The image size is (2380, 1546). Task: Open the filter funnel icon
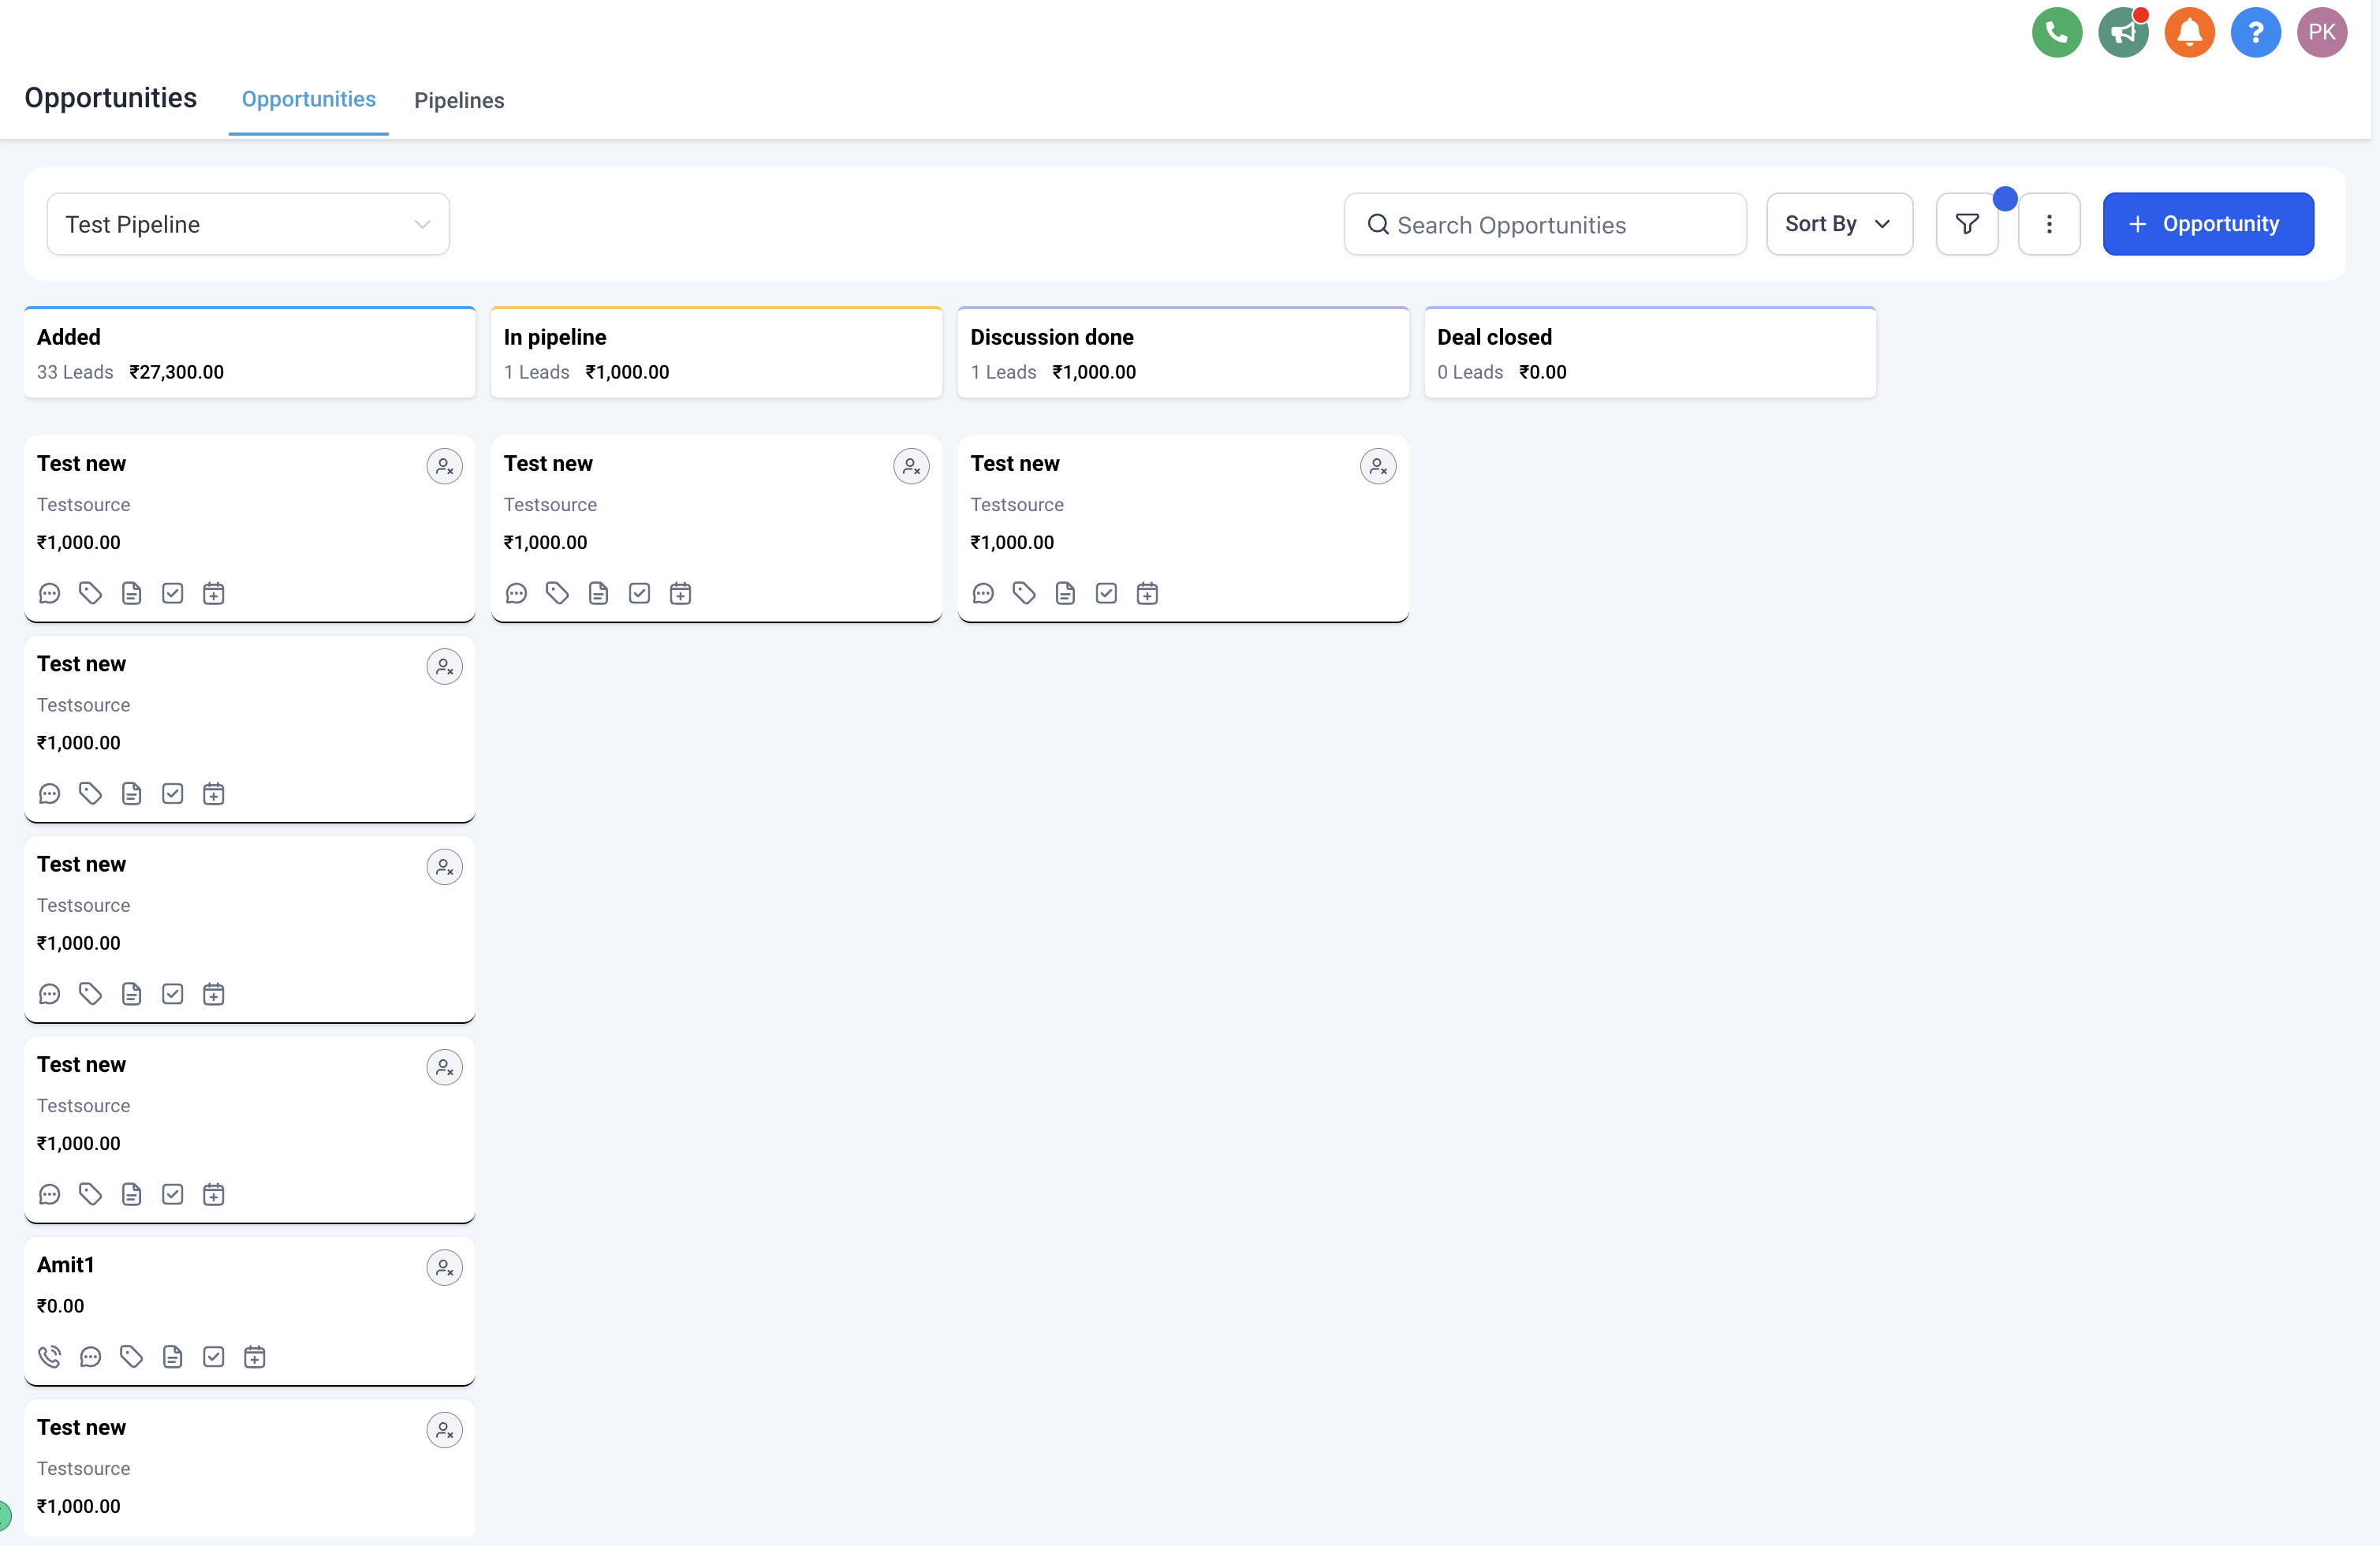[x=1966, y=224]
